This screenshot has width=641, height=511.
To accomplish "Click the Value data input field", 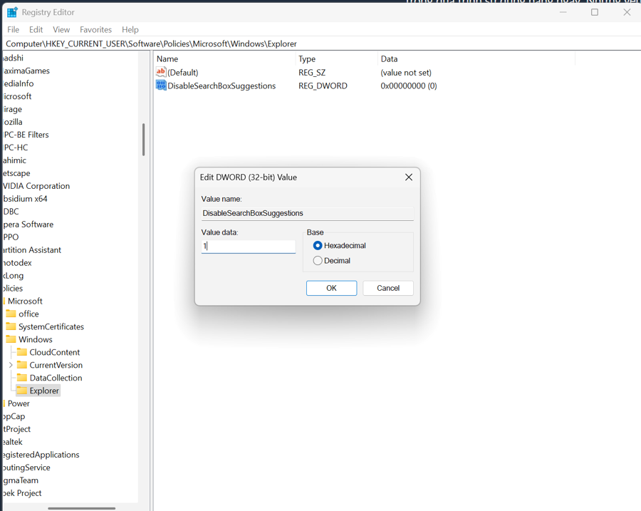I will pyautogui.click(x=248, y=247).
